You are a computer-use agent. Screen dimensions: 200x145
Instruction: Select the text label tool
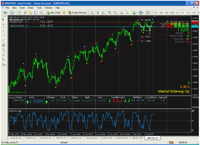pos(3,60)
